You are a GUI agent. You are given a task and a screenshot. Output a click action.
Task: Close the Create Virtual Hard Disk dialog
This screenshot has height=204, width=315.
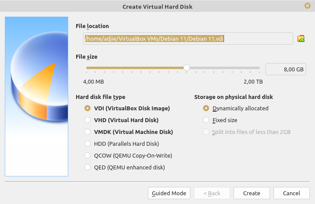coord(308,6)
